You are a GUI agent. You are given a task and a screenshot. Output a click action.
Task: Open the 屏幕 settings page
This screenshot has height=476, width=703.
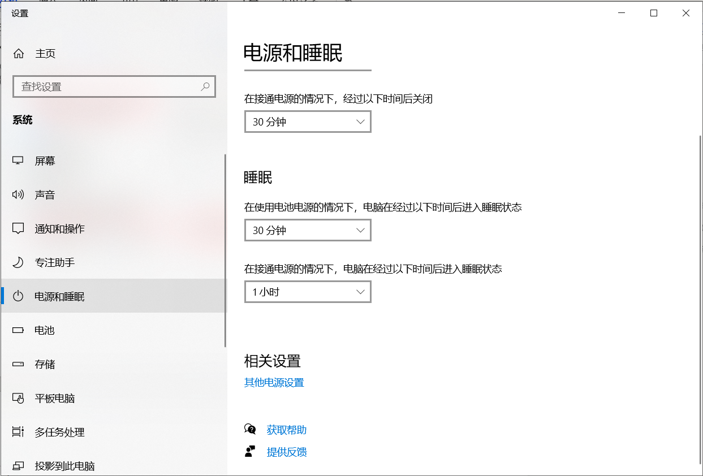[x=113, y=161]
